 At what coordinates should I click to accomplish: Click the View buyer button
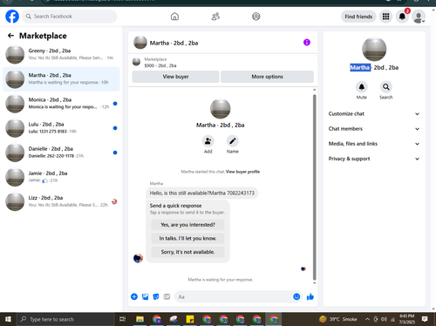pos(175,77)
